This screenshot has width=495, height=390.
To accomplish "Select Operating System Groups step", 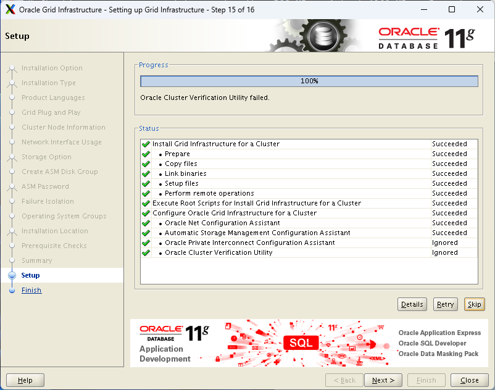I will [x=64, y=216].
